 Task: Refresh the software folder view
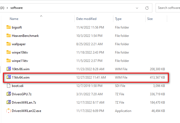click(147, 8)
